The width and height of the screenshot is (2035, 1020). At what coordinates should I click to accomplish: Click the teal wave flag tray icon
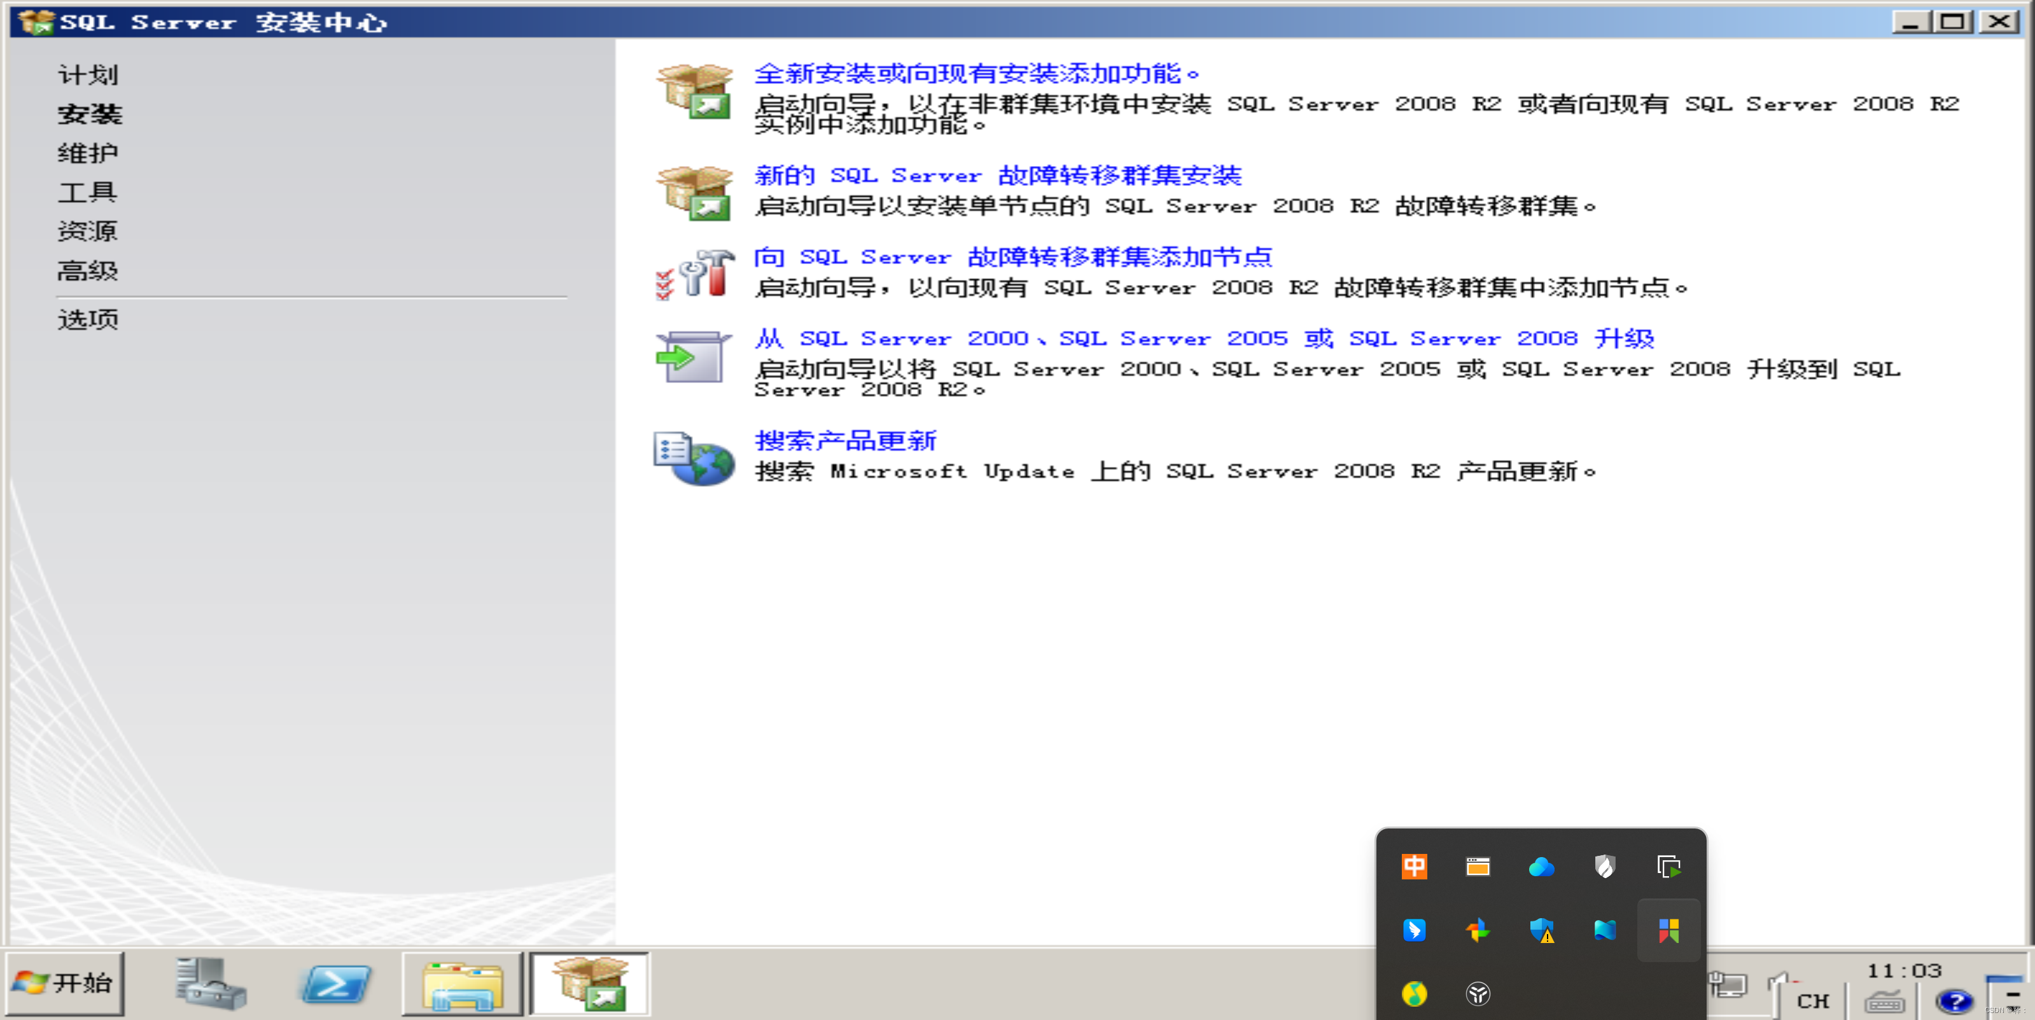(1604, 930)
